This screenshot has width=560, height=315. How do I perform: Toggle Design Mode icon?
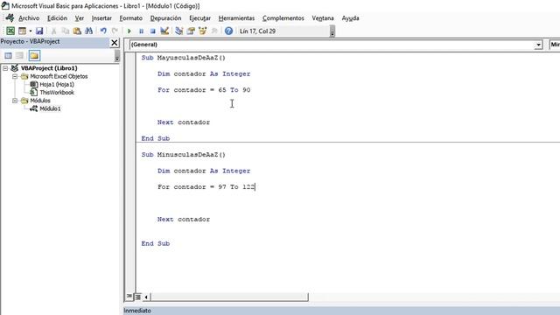[164, 31]
